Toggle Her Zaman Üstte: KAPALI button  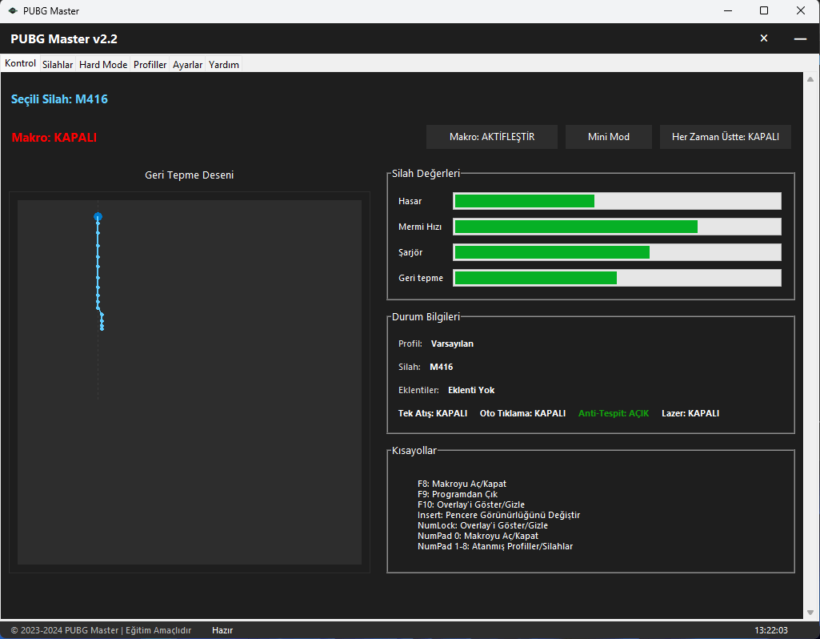click(726, 137)
